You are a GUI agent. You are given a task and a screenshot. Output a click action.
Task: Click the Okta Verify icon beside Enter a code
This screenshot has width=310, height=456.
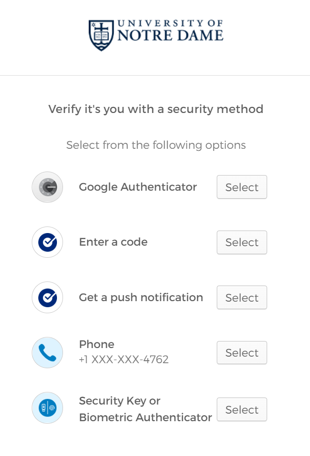click(47, 242)
